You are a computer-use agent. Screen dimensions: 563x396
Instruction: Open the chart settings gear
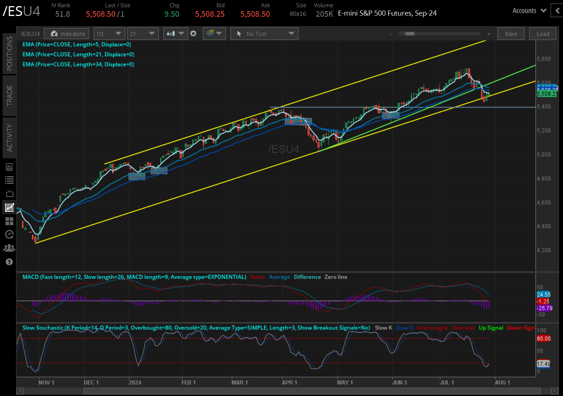[x=194, y=33]
